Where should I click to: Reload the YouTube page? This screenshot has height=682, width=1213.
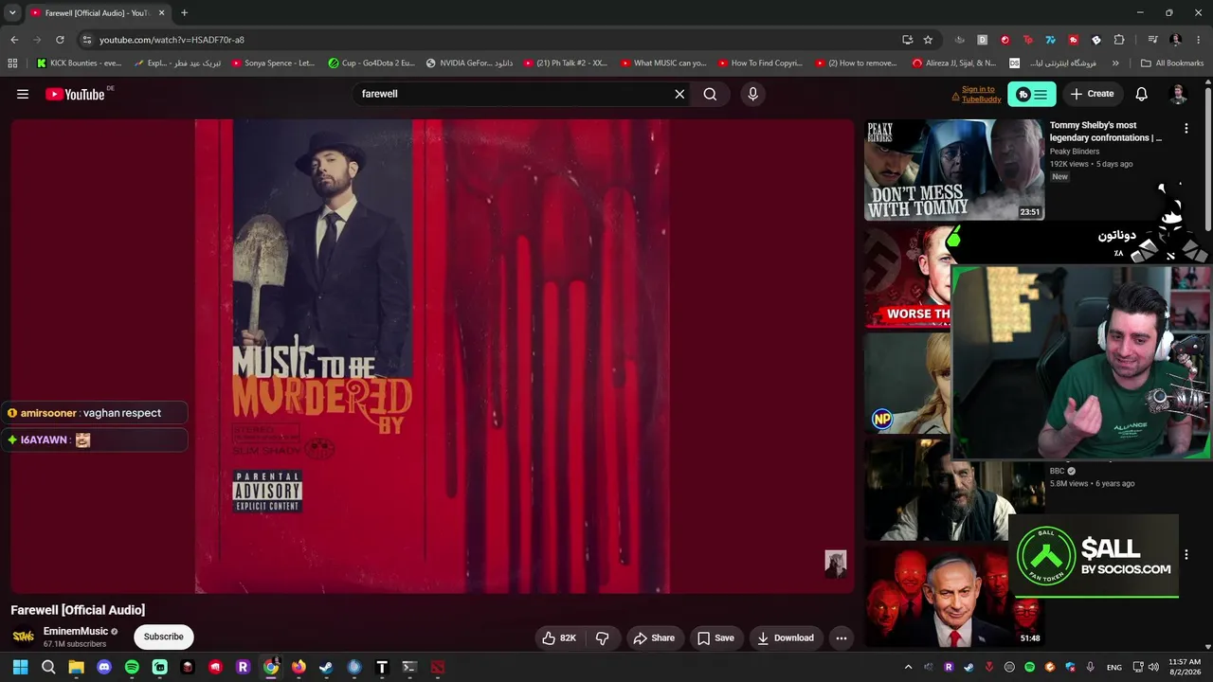[60, 40]
